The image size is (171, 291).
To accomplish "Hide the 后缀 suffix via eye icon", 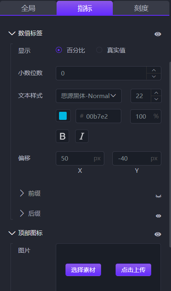I will pyautogui.click(x=158, y=216).
